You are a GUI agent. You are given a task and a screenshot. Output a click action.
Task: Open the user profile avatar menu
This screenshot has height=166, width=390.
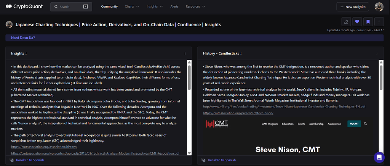pos(379,7)
